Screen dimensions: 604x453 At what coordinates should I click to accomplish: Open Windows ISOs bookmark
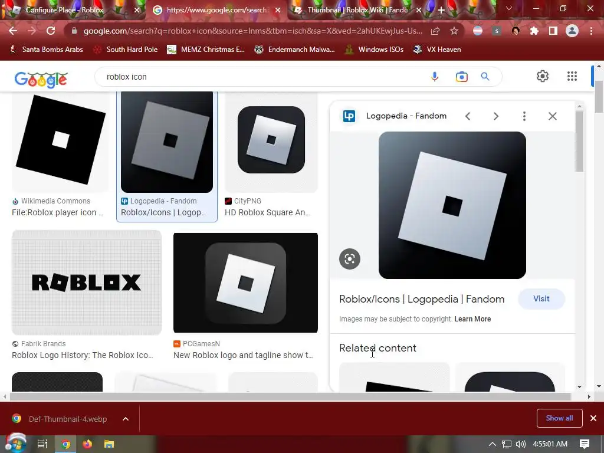click(x=374, y=50)
